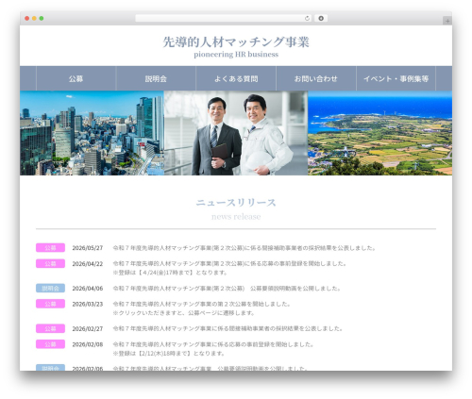This screenshot has height=399, width=472.
Task: Open the イベント・事例集等 navigation item
Action: 396,78
